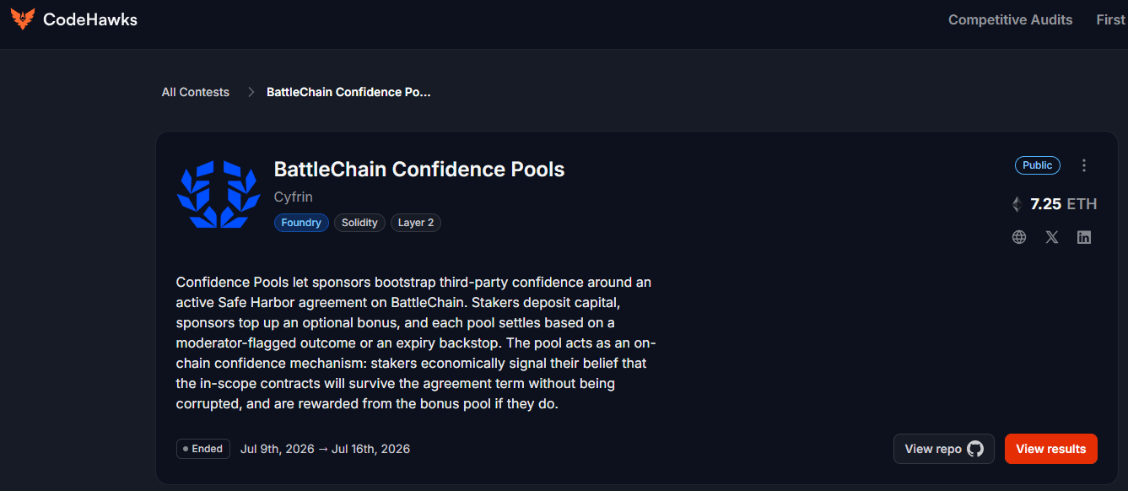Select the Solidity tag
Screen dimensions: 1128x491
[x=359, y=223]
